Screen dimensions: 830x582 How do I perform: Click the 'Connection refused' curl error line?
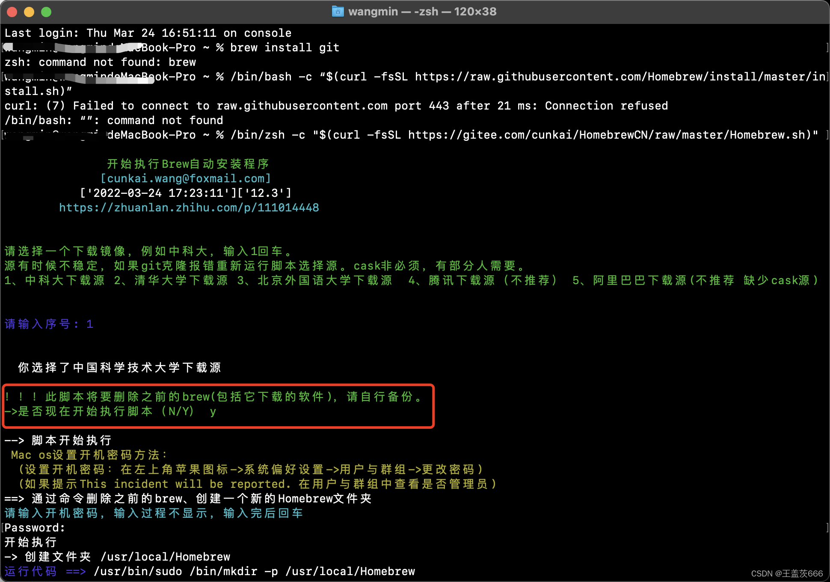tap(336, 106)
